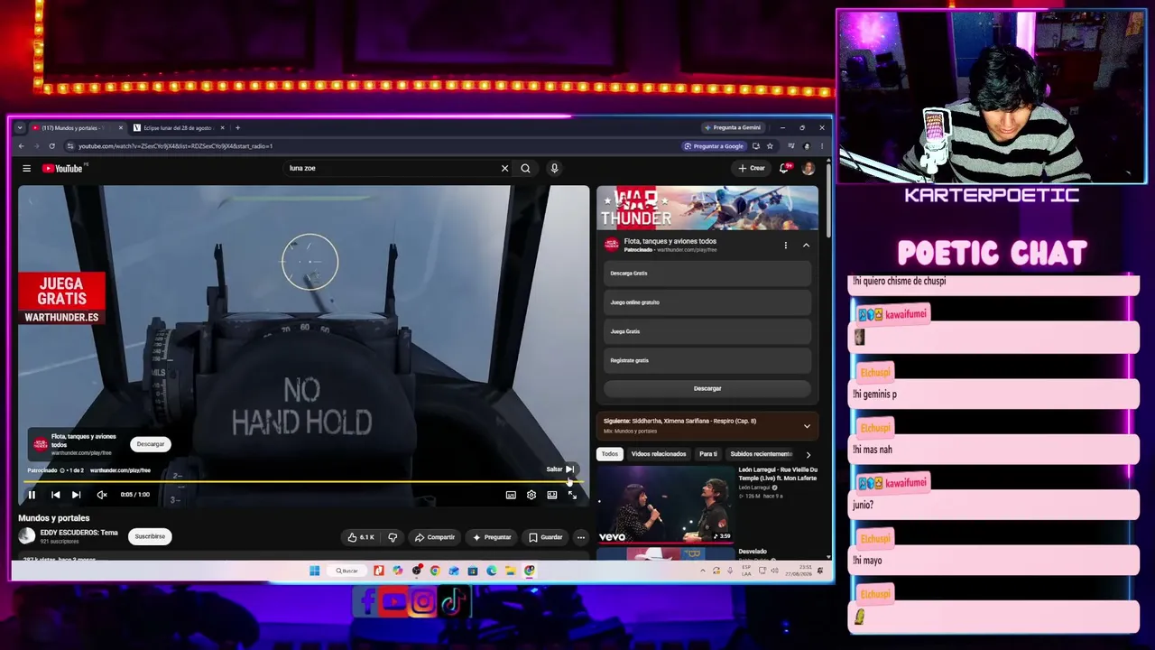Open YouTube Create (Crear) menu
The width and height of the screenshot is (1155, 650).
coord(751,168)
